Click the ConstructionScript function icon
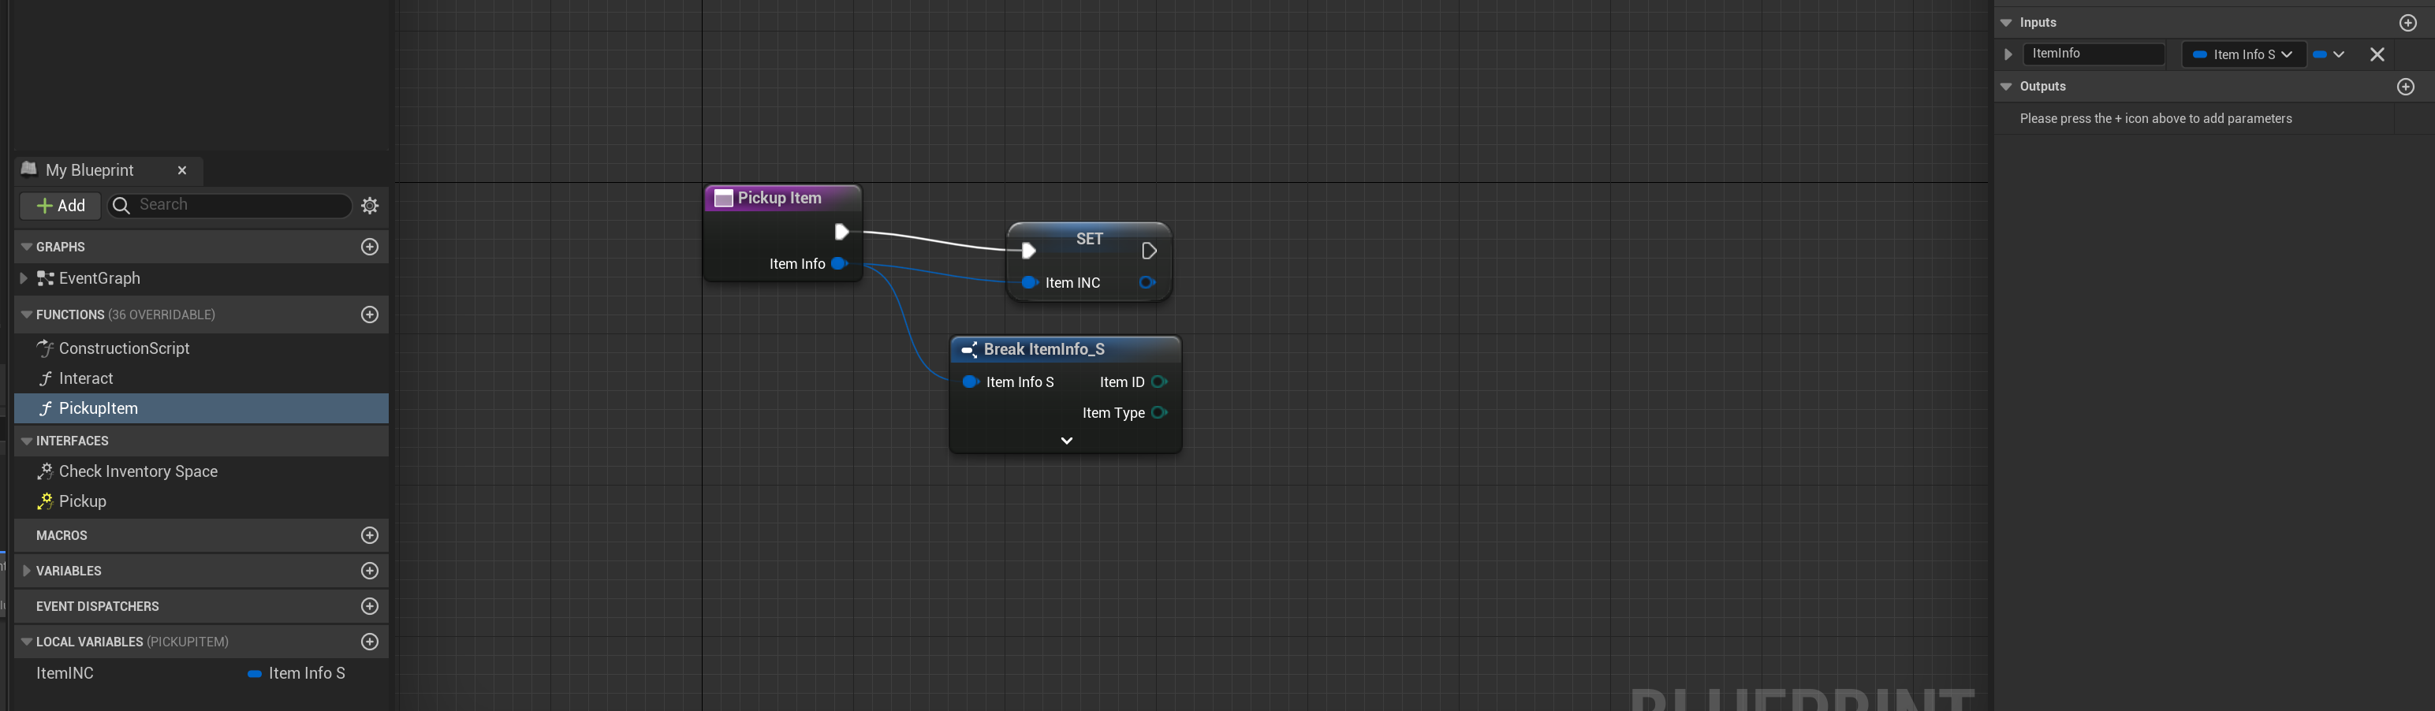The image size is (2435, 711). [44, 348]
